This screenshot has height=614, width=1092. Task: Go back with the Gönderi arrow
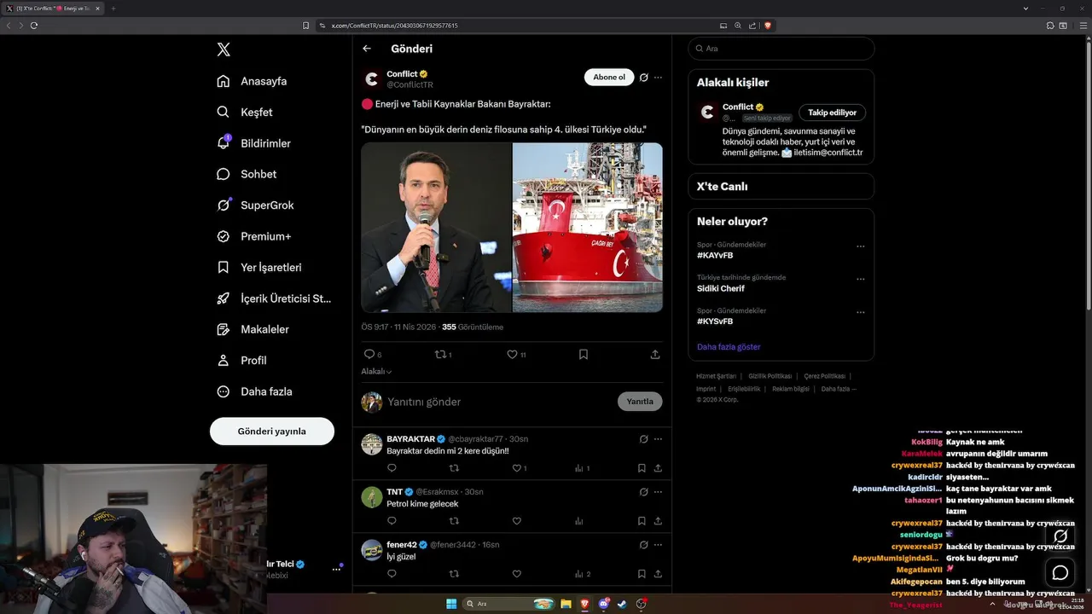pyautogui.click(x=367, y=49)
